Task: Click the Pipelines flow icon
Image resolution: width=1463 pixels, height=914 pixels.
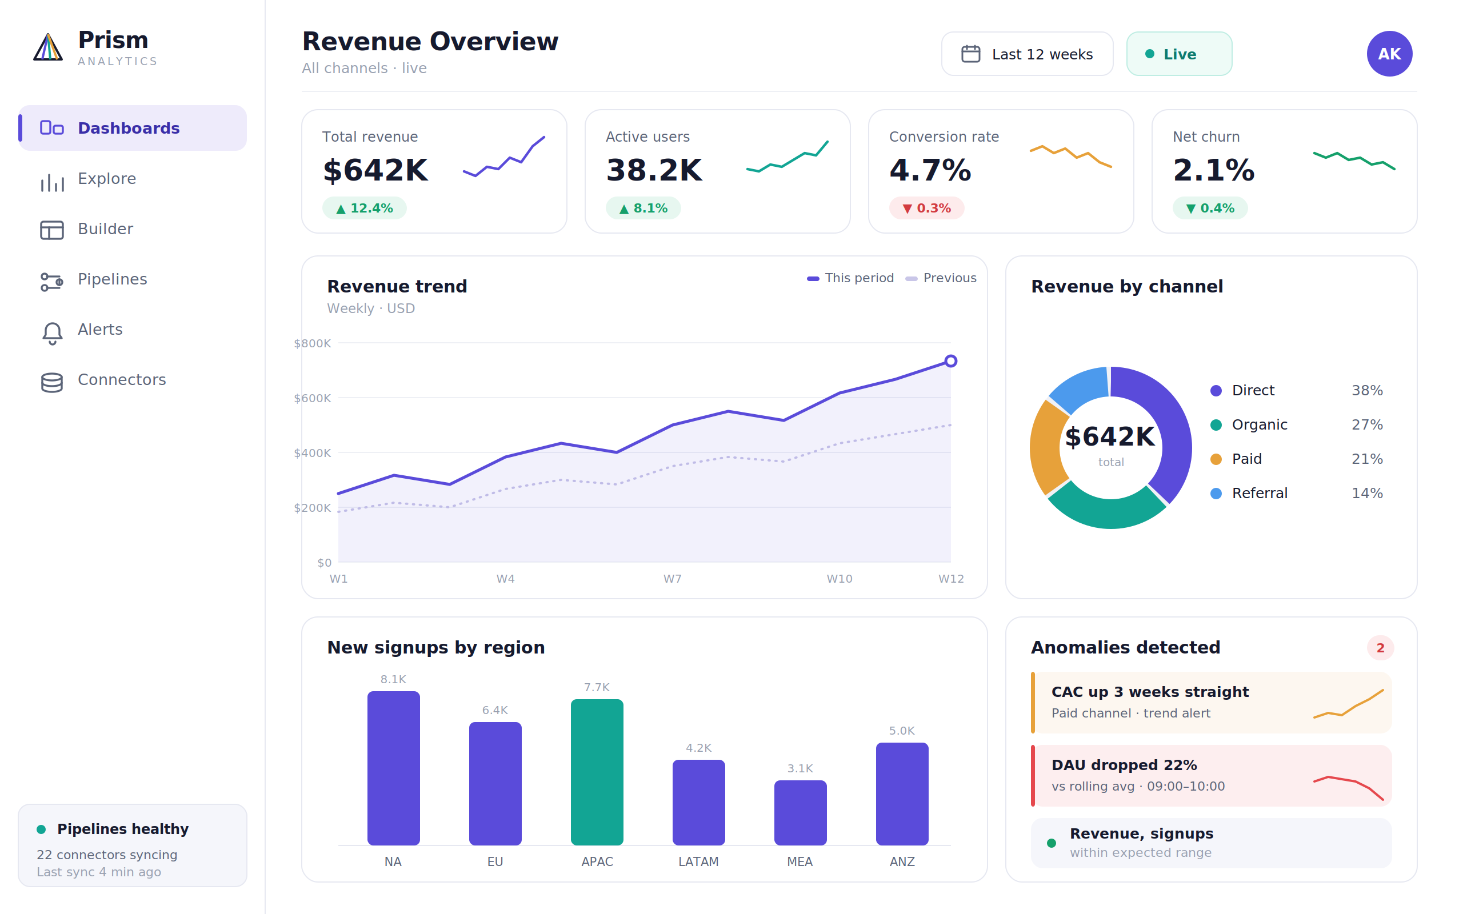Action: click(x=52, y=282)
